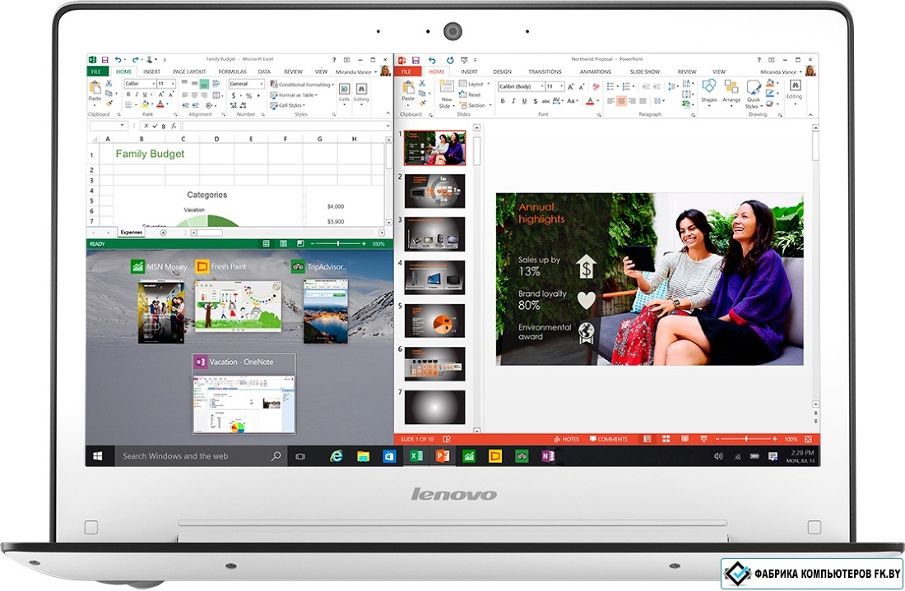The width and height of the screenshot is (905, 591).
Task: Select the Vacation - OneNote window preview
Action: coord(244,394)
